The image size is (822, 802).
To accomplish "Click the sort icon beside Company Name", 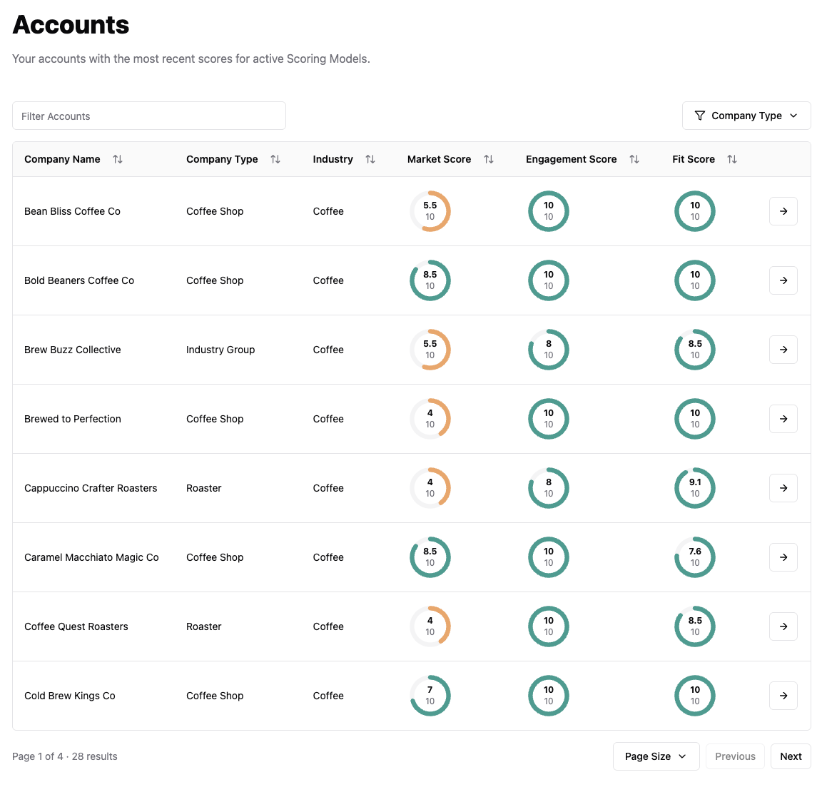I will coord(118,159).
